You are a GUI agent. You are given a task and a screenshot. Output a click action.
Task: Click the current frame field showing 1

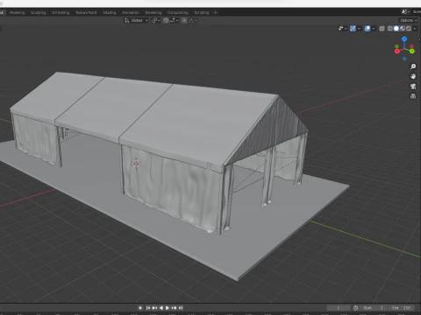click(x=339, y=308)
